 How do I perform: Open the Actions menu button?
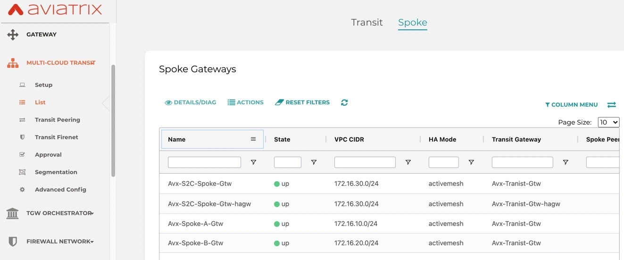click(x=246, y=102)
